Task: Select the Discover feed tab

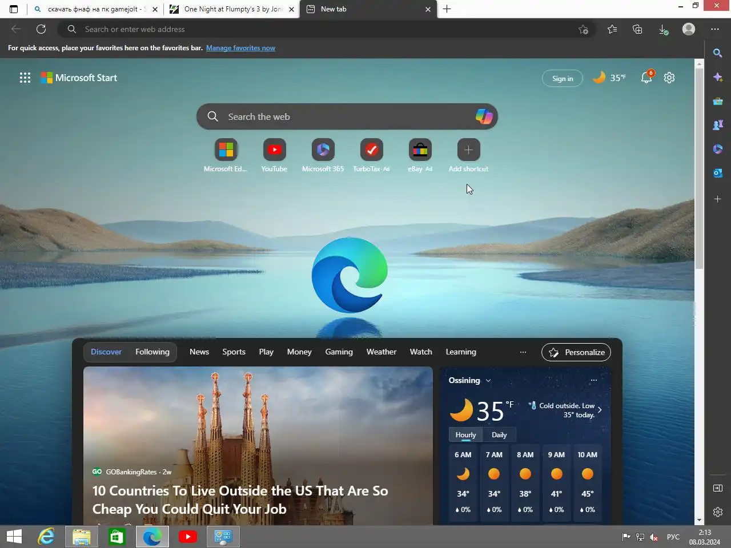Action: (106, 352)
